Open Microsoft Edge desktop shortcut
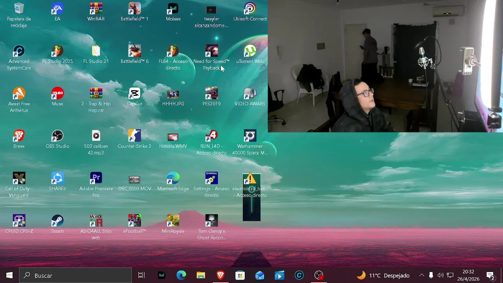Viewport: 503px width, 283px height. 173,182
